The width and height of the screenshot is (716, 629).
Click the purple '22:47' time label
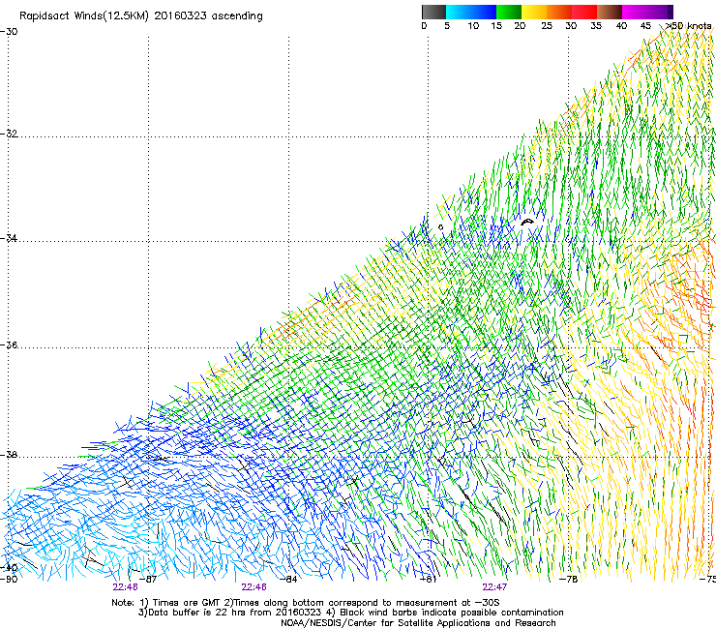(494, 587)
